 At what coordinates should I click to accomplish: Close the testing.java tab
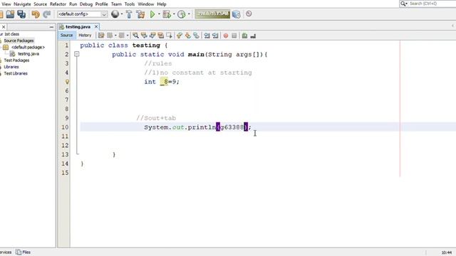click(x=96, y=26)
